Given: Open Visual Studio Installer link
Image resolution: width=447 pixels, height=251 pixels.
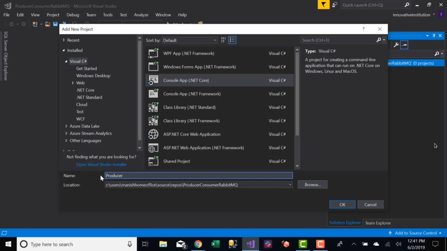Looking at the screenshot, I should point(101,164).
